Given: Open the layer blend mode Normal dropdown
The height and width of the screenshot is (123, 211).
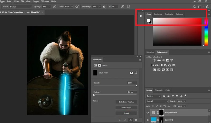Looking at the screenshot, I should (x=157, y=101).
